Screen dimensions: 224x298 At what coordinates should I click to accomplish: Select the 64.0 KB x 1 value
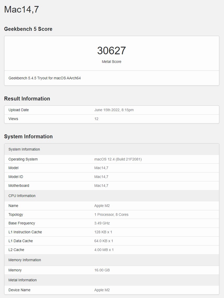pos(104,241)
